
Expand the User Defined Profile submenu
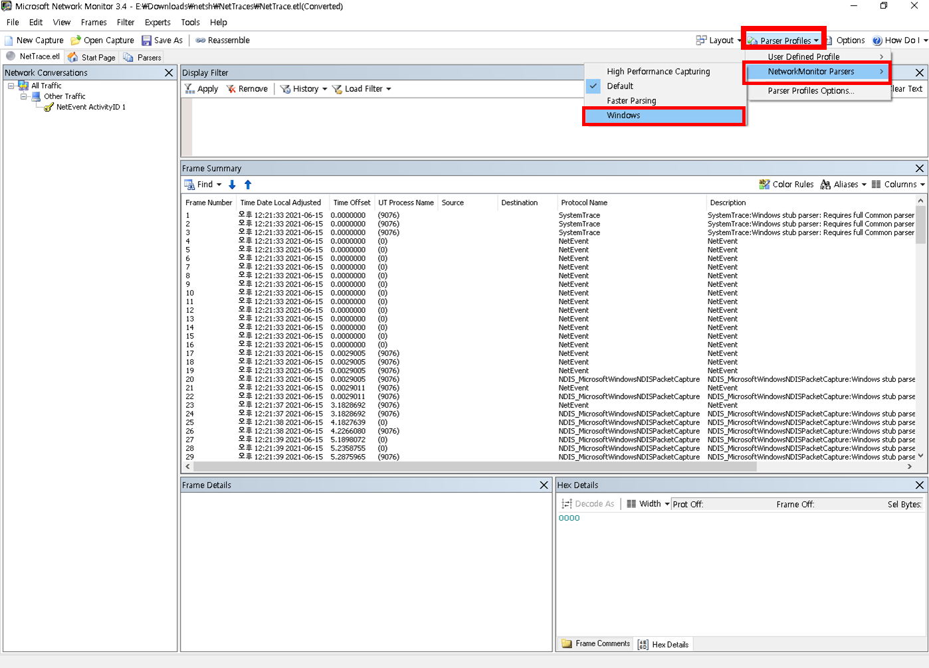[819, 57]
